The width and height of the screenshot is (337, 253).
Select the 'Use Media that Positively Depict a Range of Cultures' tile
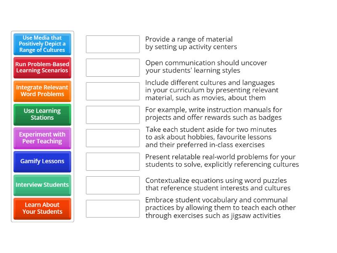click(x=42, y=44)
